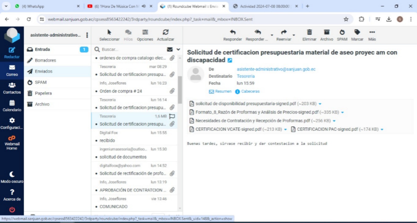The height and width of the screenshot is (223, 417).
Task: Open the dropdown for CERTIFICACION PAC-signed.pdf attachment
Action: tap(382, 129)
